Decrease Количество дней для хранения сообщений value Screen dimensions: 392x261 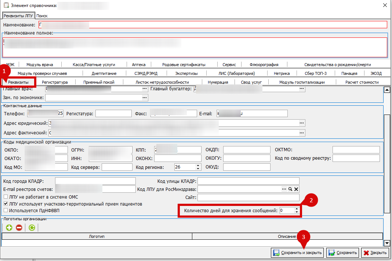(x=297, y=212)
